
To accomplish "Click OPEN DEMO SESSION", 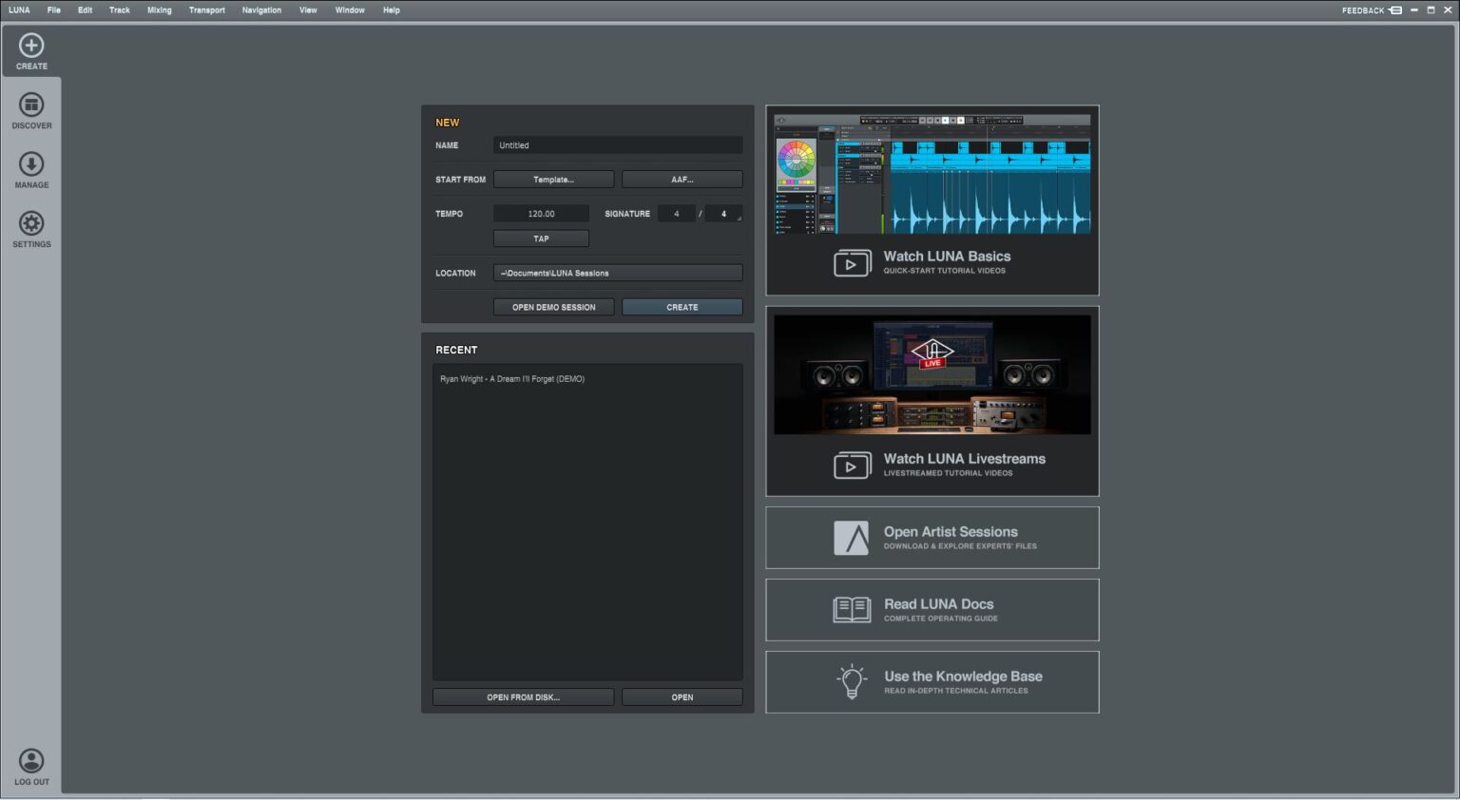I will tap(553, 307).
